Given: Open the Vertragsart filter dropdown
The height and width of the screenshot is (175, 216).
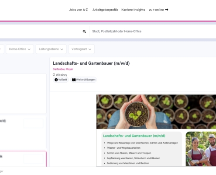Looking at the screenshot, I should (81, 49).
